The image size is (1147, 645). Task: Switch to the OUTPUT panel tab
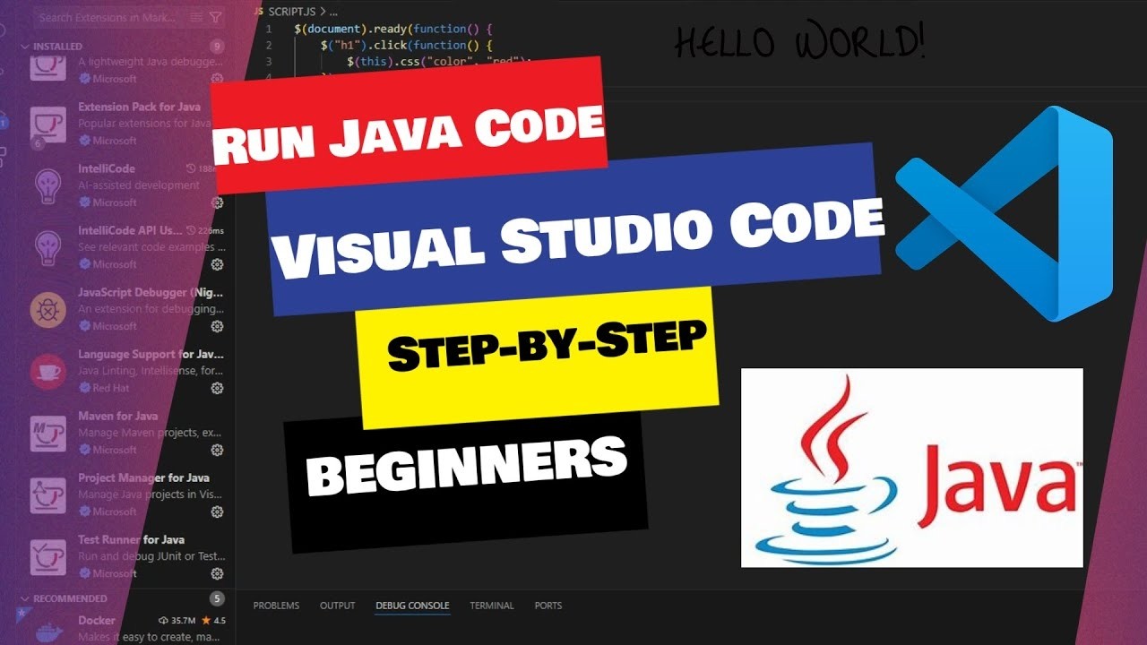pyautogui.click(x=338, y=606)
